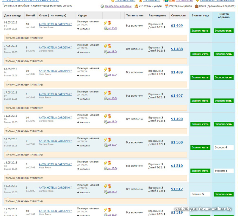Click the regular flights legend icon
Viewport: 238px width, 216px height.
167,6
